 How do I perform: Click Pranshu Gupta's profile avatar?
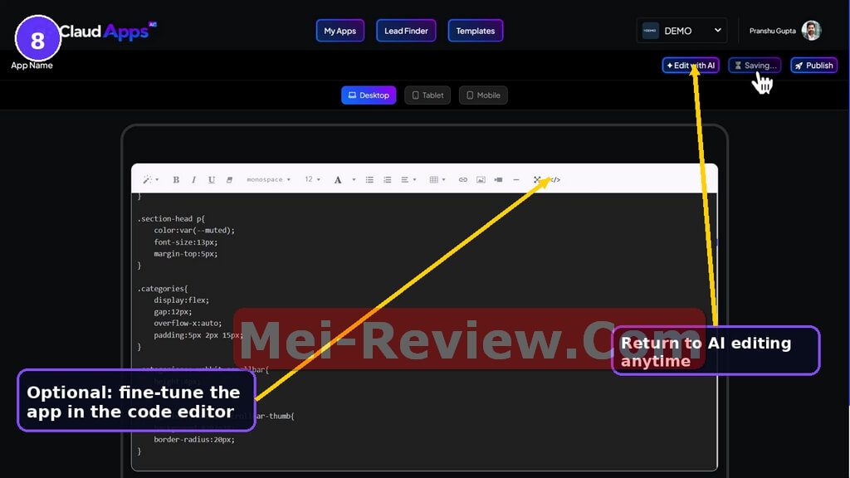tap(812, 31)
